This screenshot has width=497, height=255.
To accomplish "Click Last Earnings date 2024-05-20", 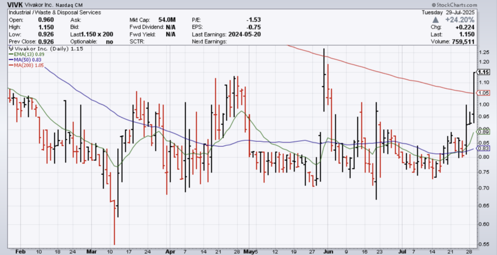I will [244, 34].
